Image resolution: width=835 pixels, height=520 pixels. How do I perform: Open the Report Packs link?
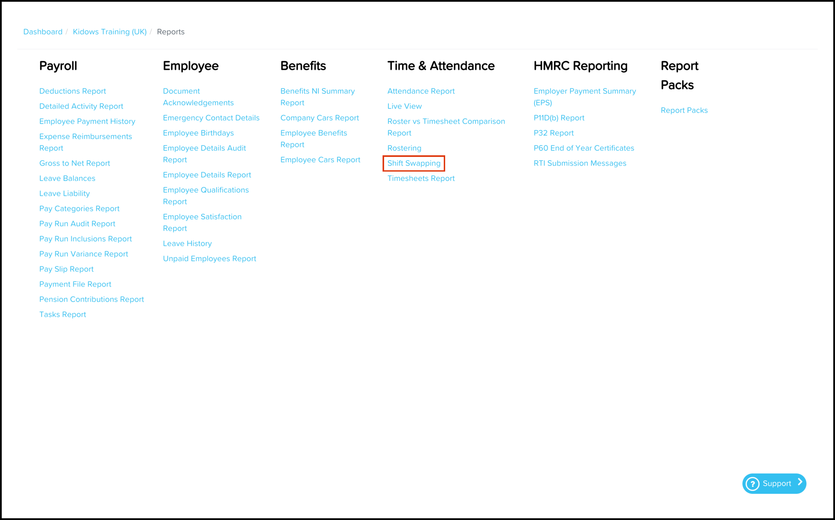[684, 111]
